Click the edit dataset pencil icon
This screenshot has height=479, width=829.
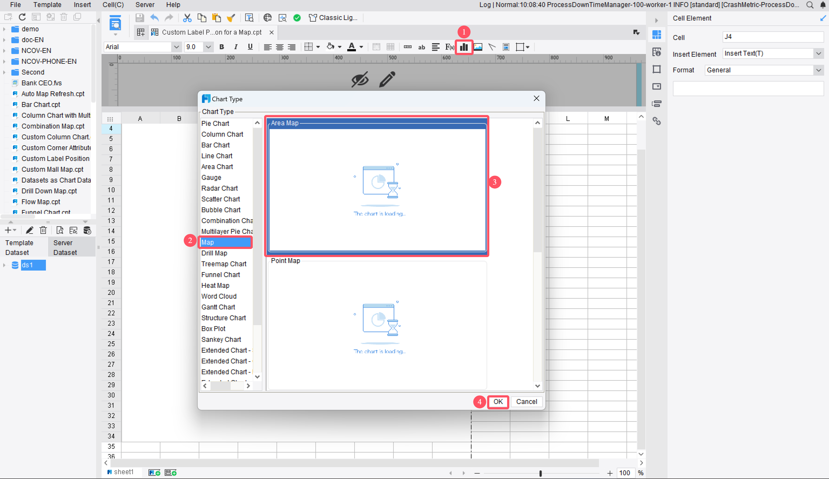pos(30,230)
